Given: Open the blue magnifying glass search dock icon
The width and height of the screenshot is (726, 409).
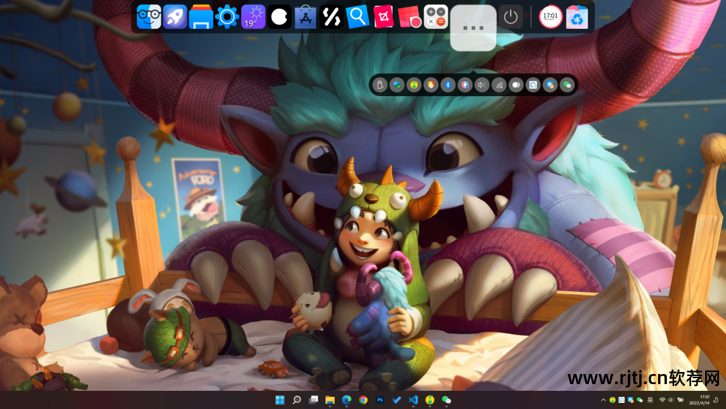Looking at the screenshot, I should 358,17.
